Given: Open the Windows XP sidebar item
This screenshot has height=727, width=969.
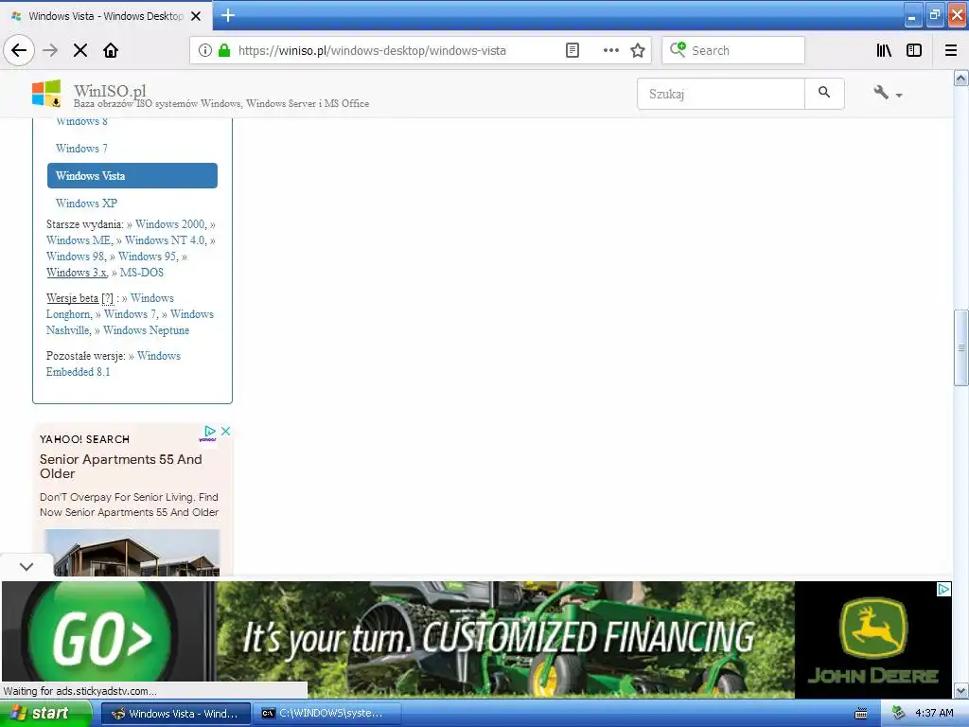Looking at the screenshot, I should coord(86,203).
